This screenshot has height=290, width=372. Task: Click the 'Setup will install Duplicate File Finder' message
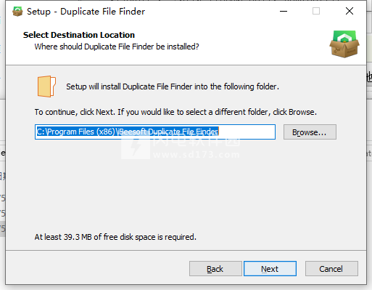click(173, 86)
